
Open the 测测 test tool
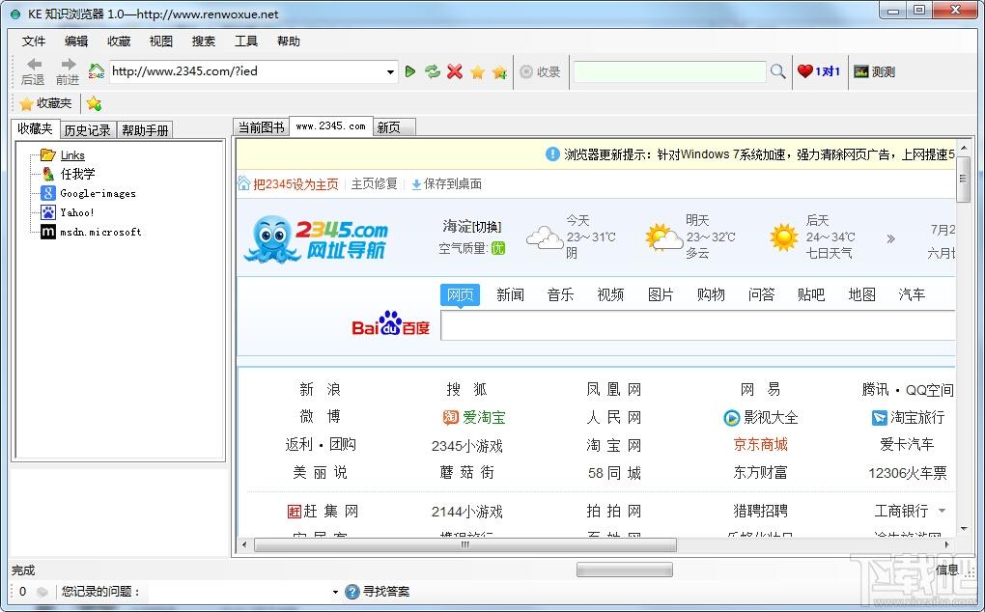[x=874, y=71]
